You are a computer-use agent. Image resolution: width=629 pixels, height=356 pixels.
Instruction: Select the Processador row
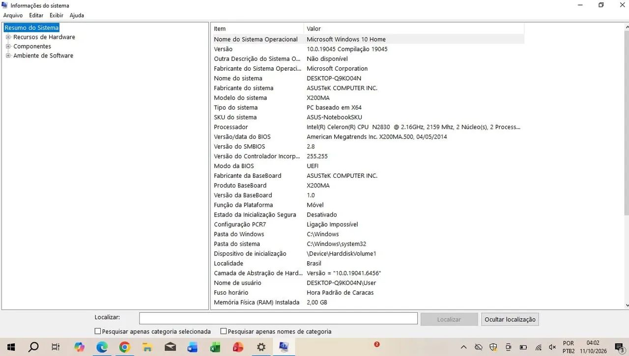point(368,127)
